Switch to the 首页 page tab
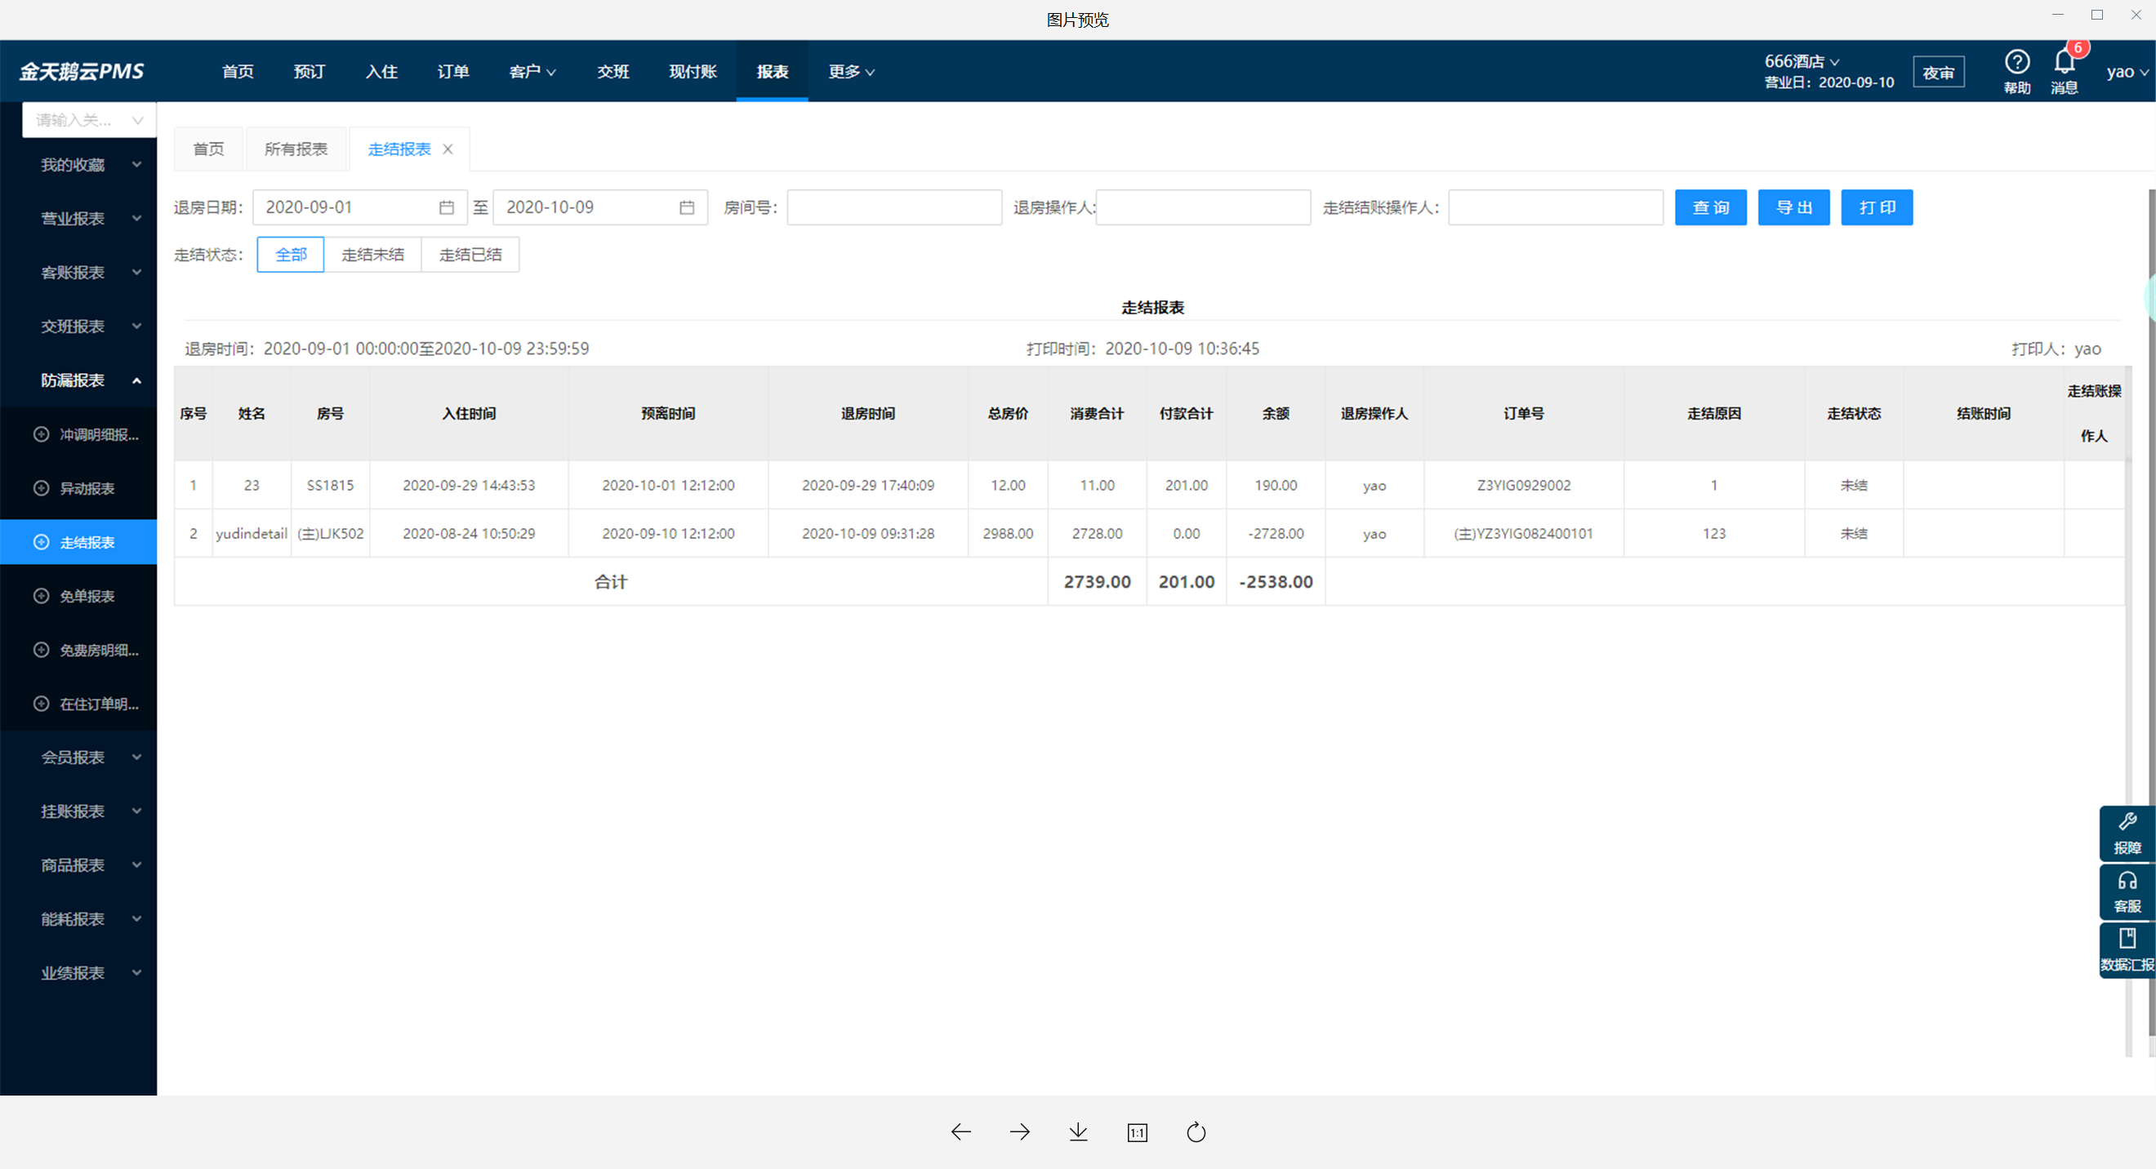 (x=208, y=149)
